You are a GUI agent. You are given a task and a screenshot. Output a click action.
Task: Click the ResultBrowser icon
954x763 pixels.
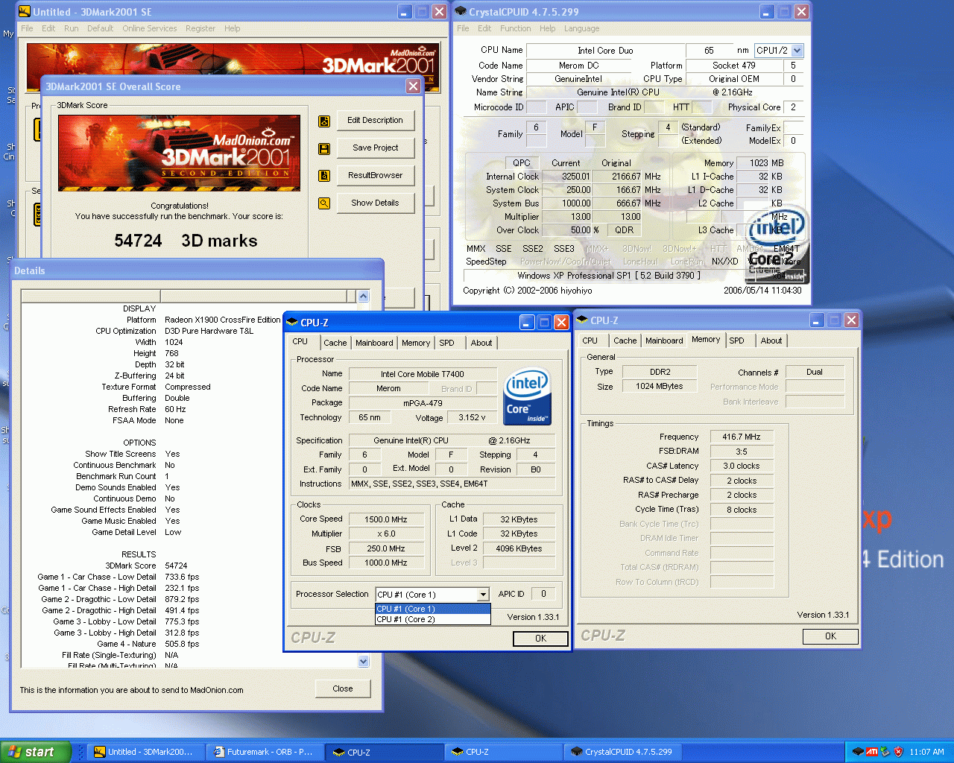point(324,176)
